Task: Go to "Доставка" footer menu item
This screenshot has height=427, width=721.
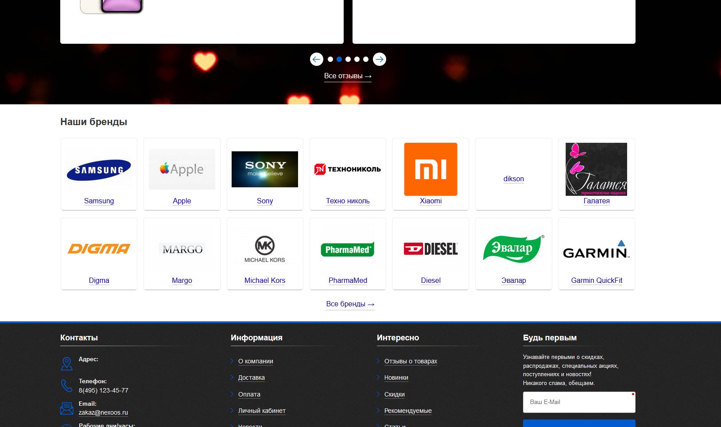Action: [x=251, y=377]
